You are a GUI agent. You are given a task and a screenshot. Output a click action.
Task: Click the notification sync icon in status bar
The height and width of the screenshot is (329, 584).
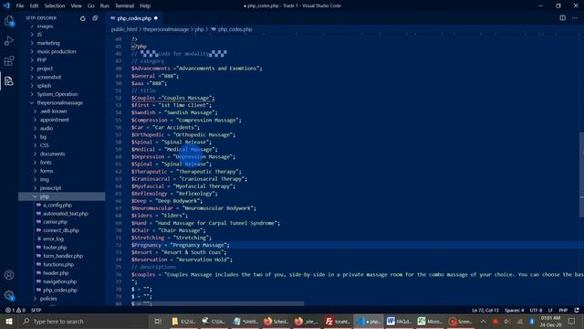(577, 310)
